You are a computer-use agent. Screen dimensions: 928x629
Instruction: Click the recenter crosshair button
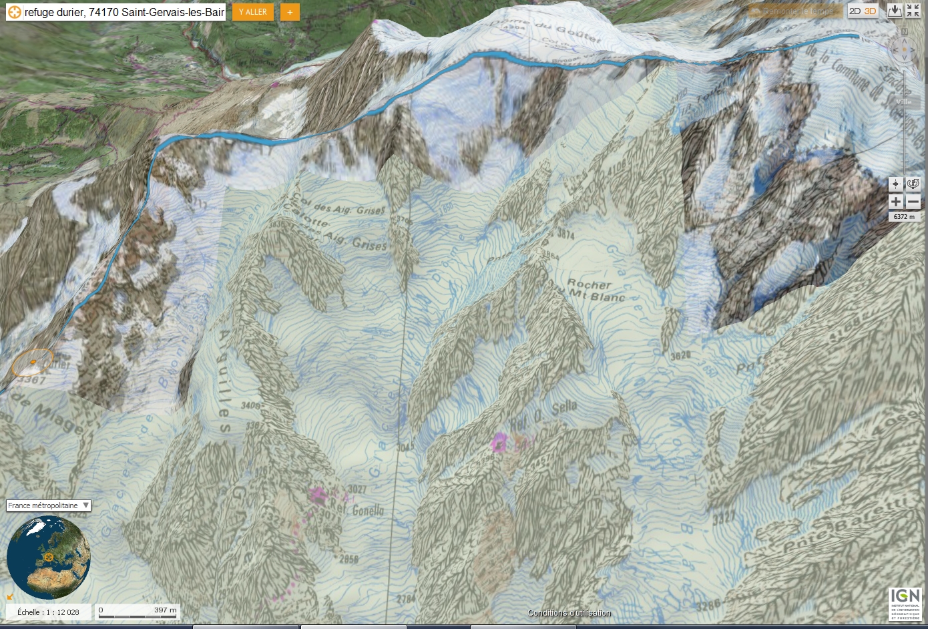click(896, 184)
